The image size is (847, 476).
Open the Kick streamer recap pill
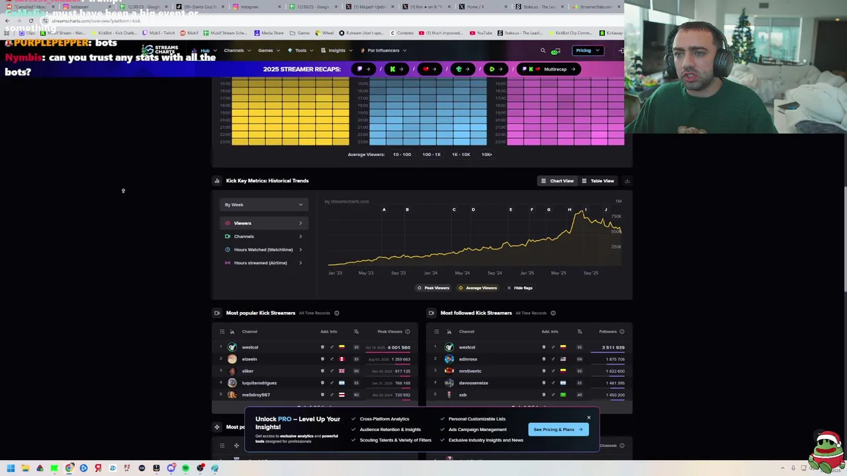(396, 69)
